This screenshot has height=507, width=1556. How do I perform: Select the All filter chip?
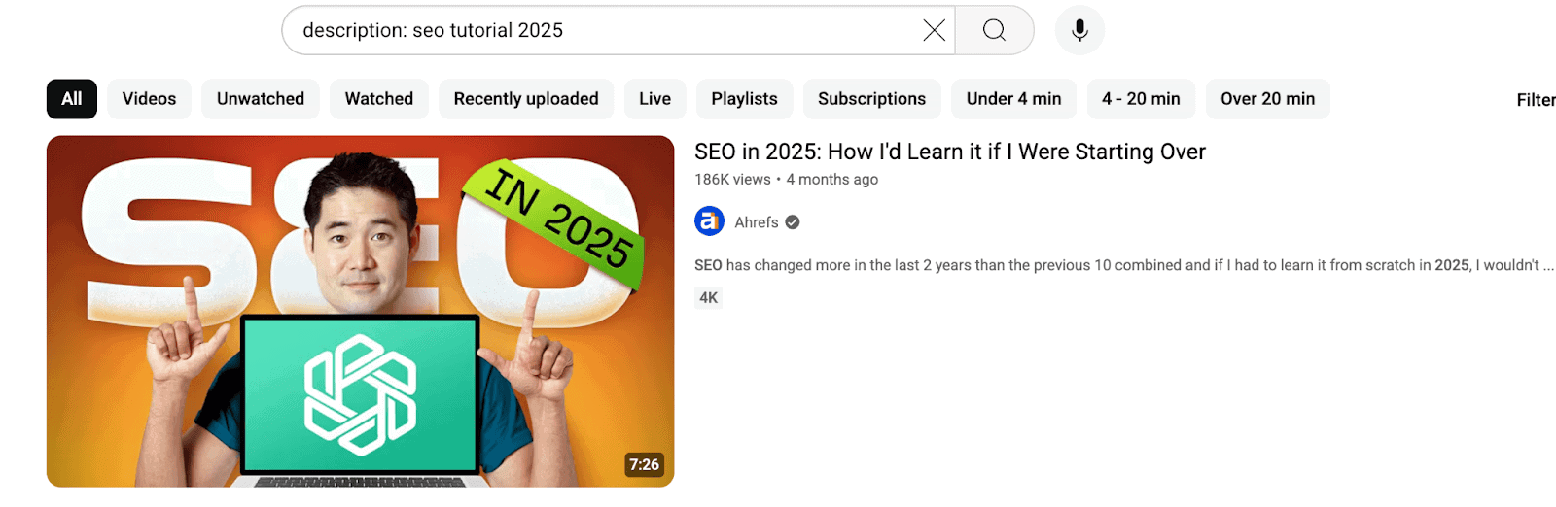click(x=72, y=99)
